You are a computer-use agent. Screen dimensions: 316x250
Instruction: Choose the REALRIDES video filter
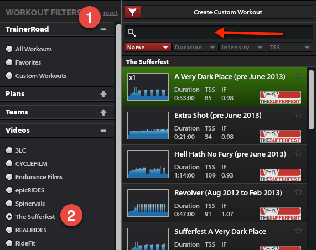point(9,230)
